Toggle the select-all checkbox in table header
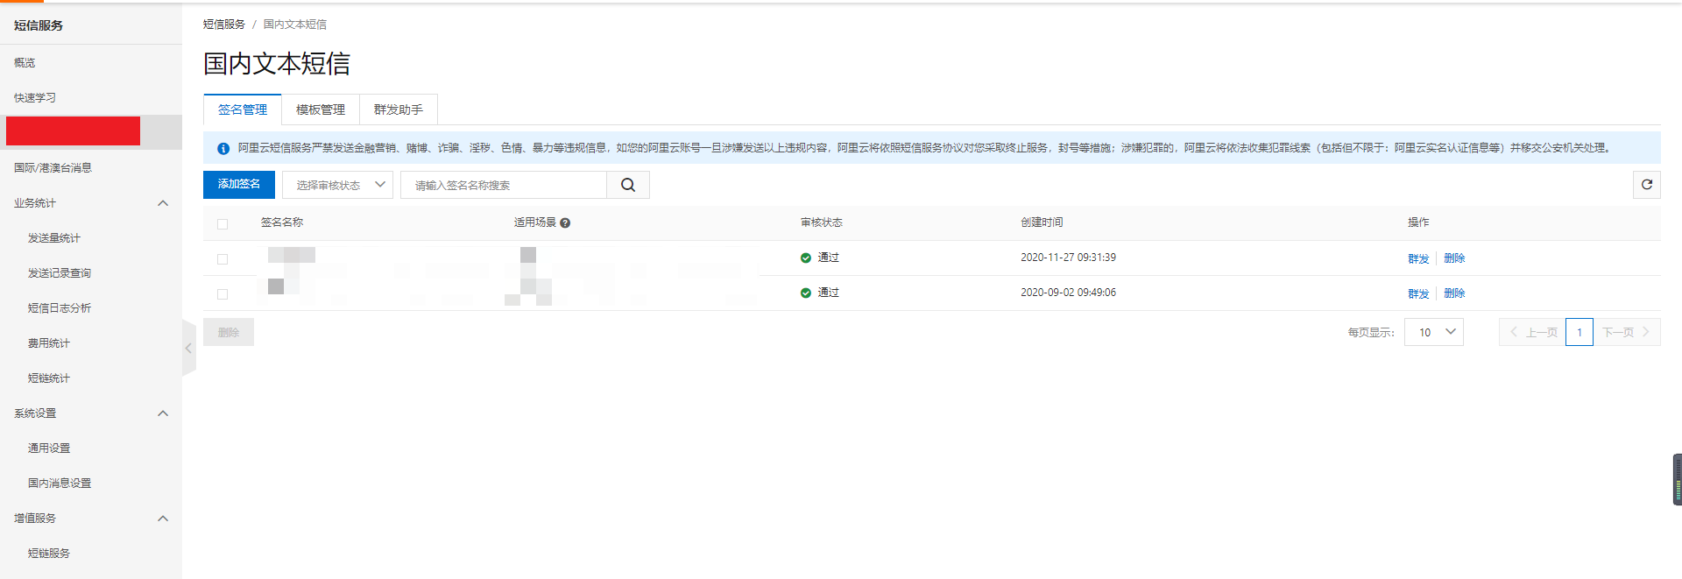This screenshot has width=1682, height=579. click(x=223, y=224)
